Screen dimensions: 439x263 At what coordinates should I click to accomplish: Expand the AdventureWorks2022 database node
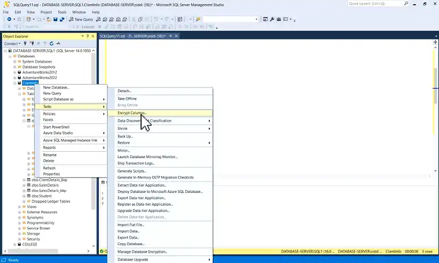pos(15,78)
